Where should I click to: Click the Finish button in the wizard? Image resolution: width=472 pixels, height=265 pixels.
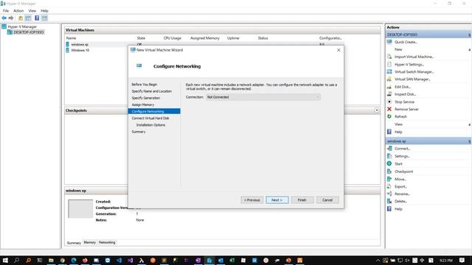coord(302,200)
